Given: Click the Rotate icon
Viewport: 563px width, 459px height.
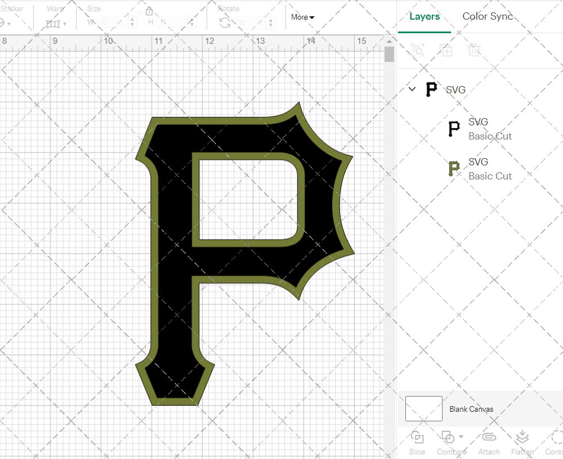Looking at the screenshot, I should [x=225, y=23].
